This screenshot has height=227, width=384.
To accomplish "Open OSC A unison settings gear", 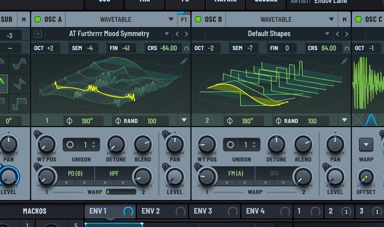I will pos(70,144).
